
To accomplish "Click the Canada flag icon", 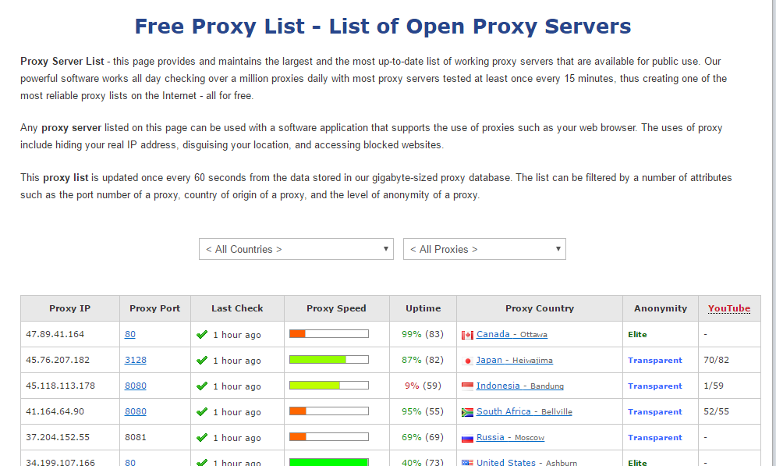I will click(467, 336).
